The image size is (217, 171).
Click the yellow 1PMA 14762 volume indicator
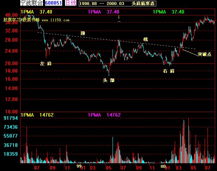pos(37,115)
